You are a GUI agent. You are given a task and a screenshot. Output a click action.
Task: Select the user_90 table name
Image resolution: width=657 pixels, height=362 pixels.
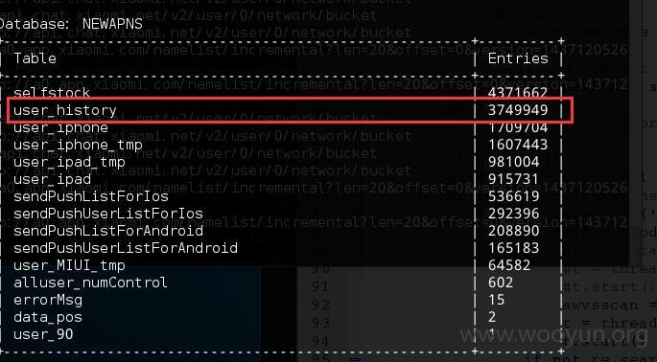43,334
